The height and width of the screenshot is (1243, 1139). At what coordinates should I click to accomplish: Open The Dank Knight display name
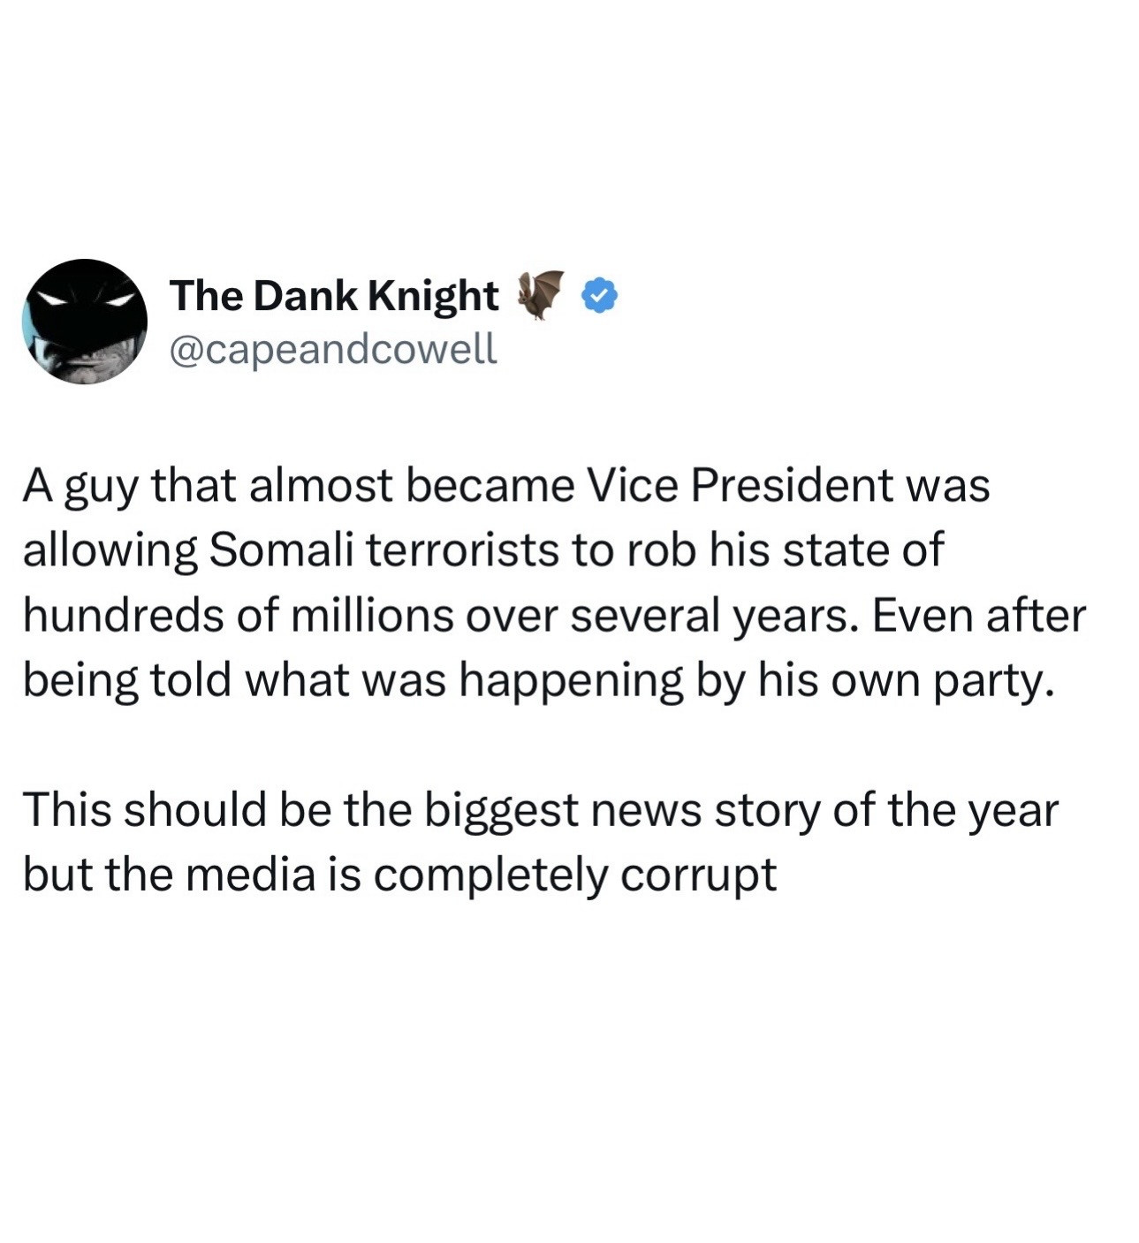333,296
